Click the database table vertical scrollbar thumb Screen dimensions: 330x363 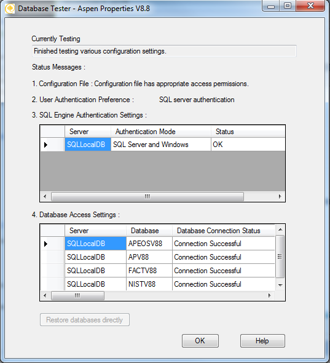pyautogui.click(x=280, y=257)
